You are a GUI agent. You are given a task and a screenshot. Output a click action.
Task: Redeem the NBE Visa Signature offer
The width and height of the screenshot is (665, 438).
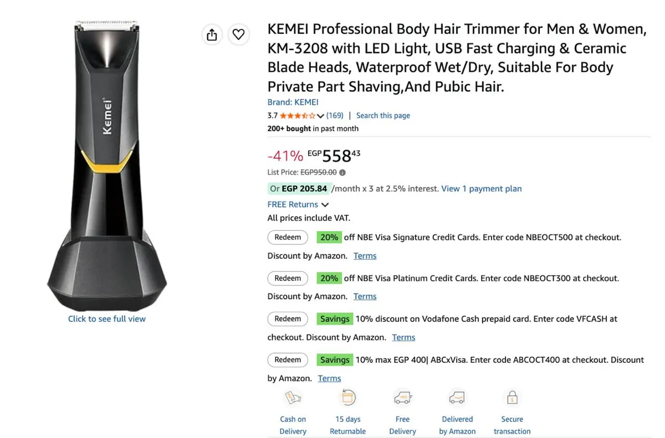(x=288, y=237)
